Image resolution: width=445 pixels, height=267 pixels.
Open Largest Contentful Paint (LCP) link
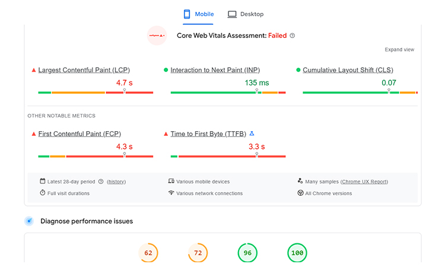tap(83, 70)
